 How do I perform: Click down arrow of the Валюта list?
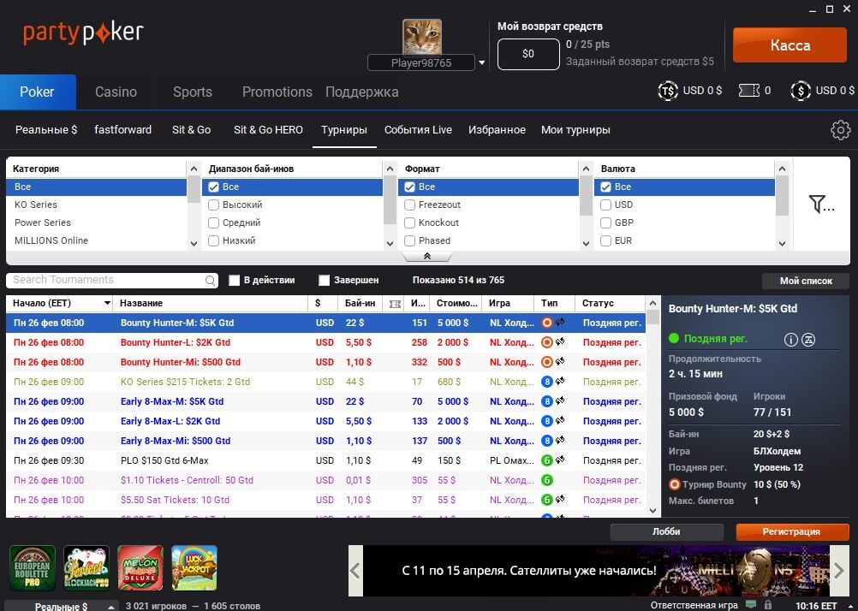(782, 243)
